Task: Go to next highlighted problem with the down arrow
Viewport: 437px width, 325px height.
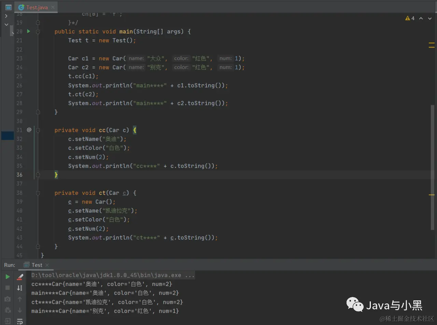Action: [x=430, y=18]
